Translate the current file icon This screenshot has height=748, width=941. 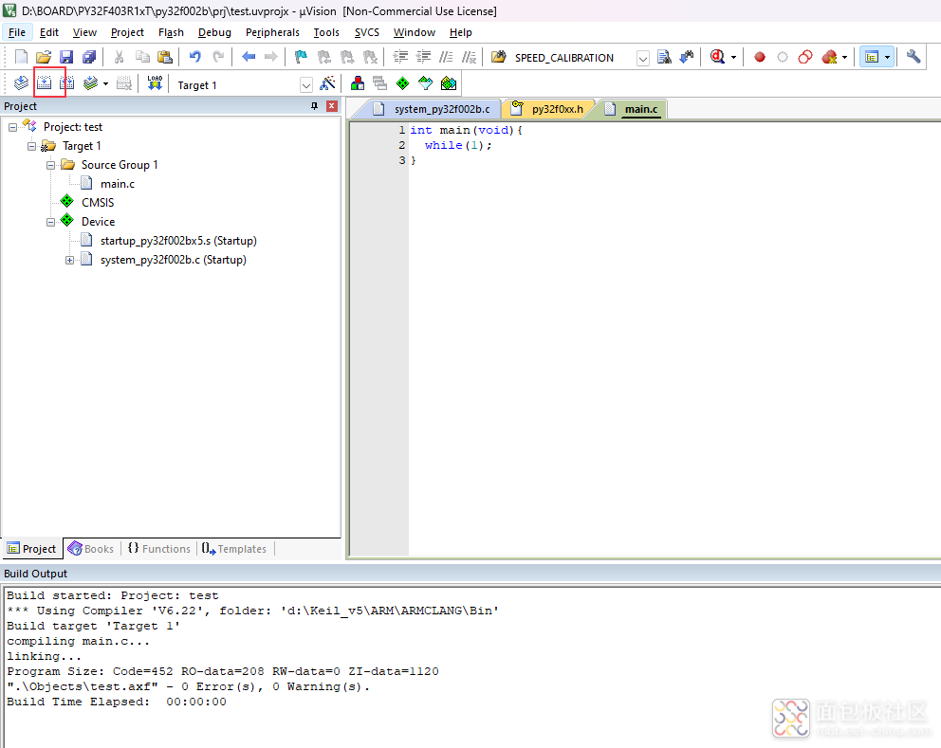[21, 83]
